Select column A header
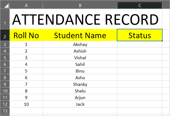 (26, 5)
